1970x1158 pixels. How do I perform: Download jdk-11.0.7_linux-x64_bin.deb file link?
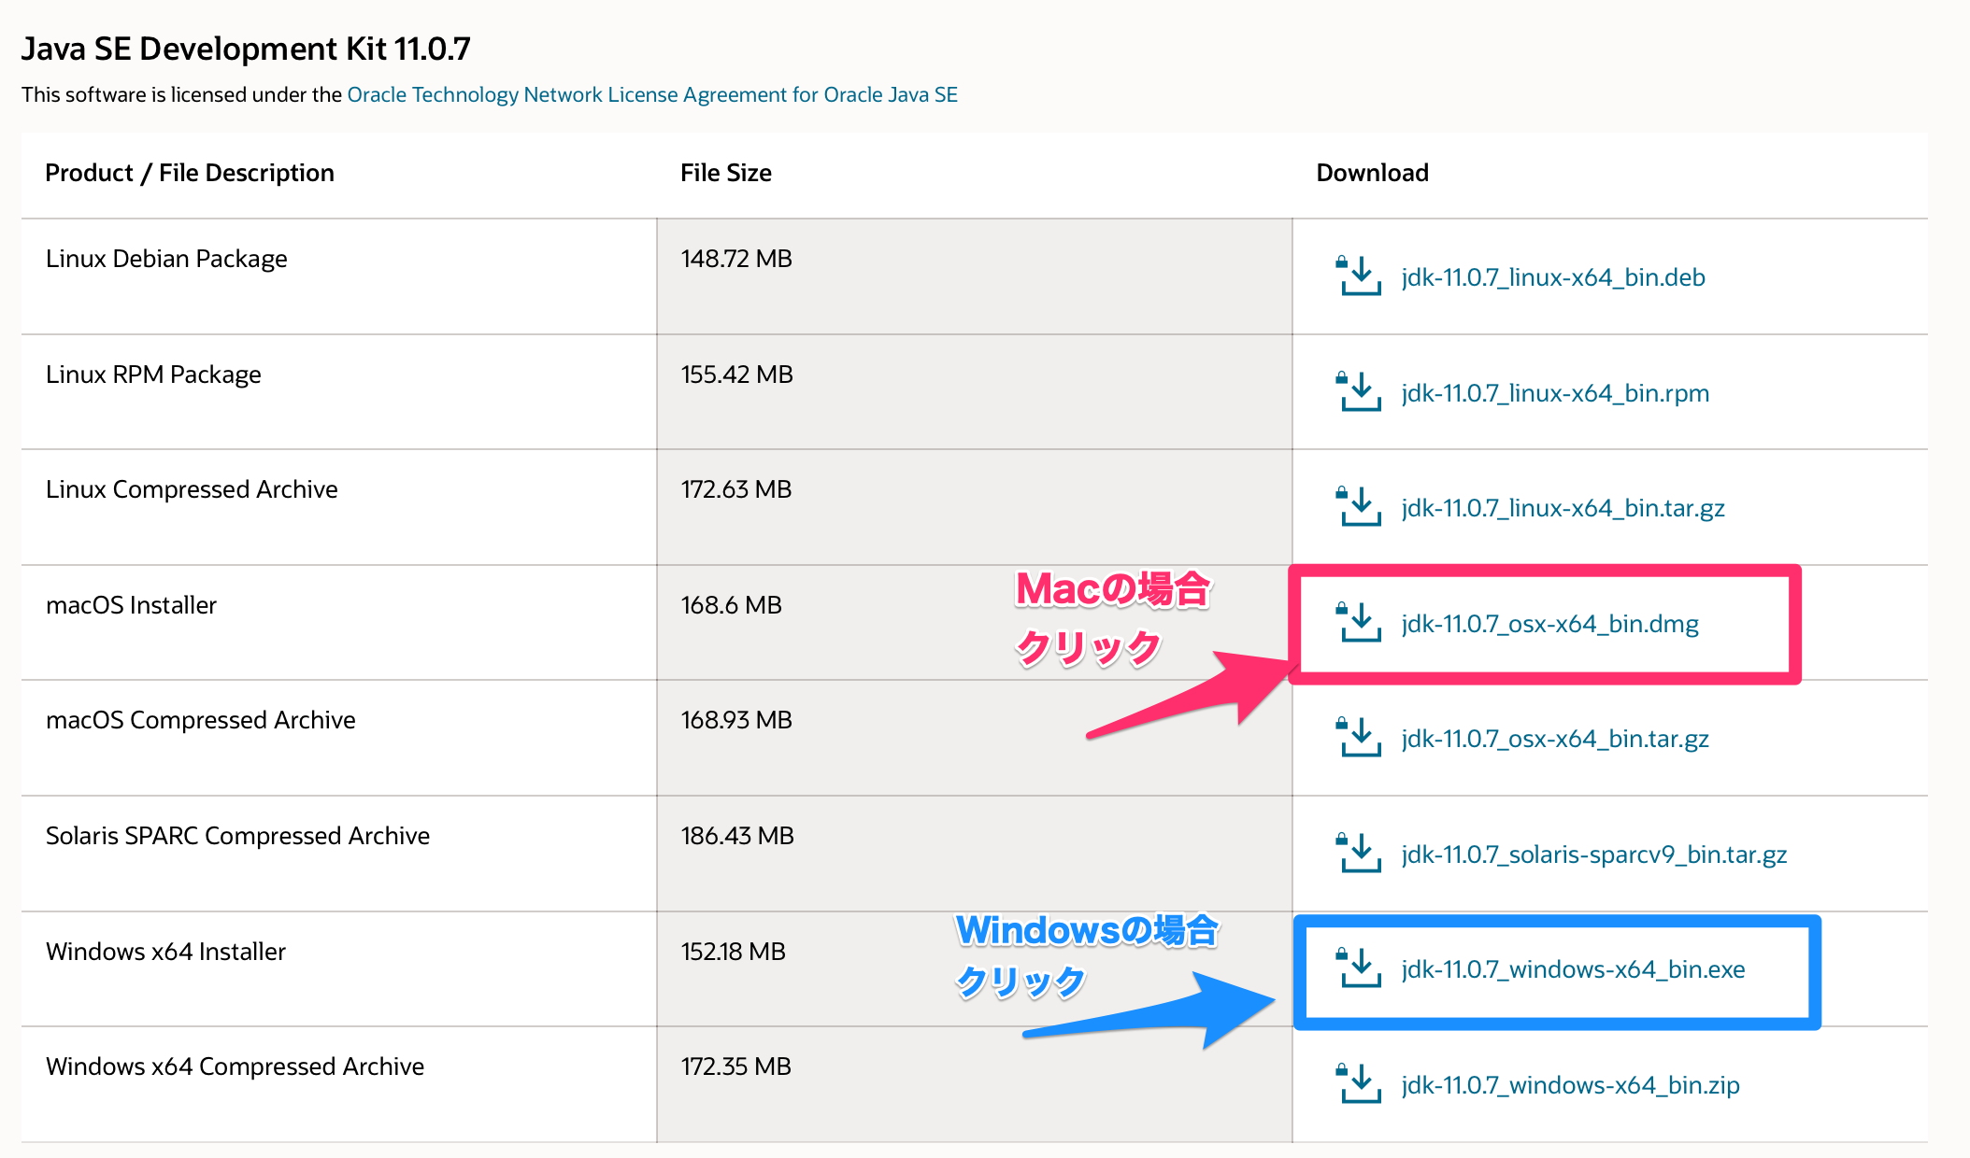[x=1553, y=277]
